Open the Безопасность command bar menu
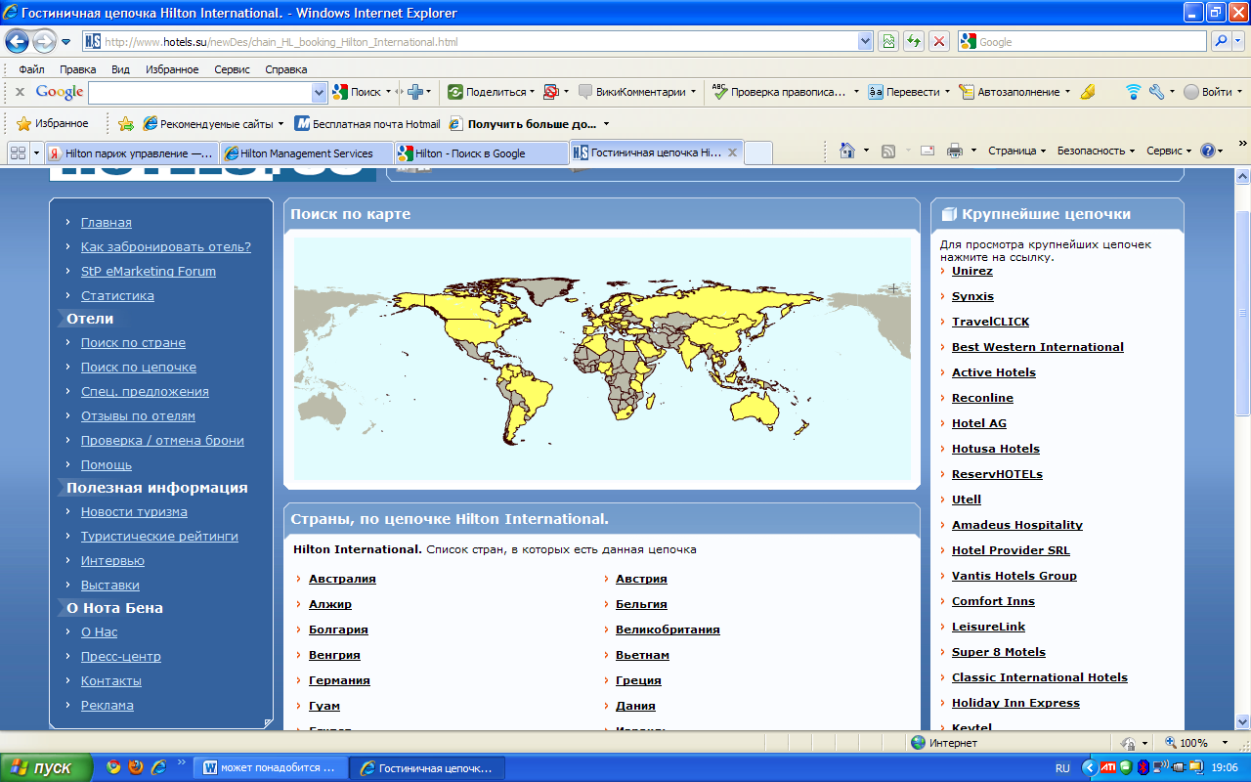Viewport: 1251px width, 782px height. 1096,151
